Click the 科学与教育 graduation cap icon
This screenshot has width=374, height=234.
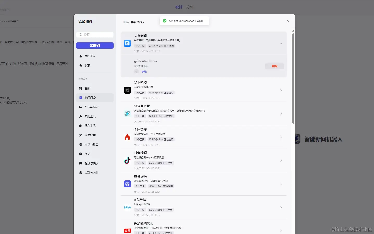coord(81,144)
